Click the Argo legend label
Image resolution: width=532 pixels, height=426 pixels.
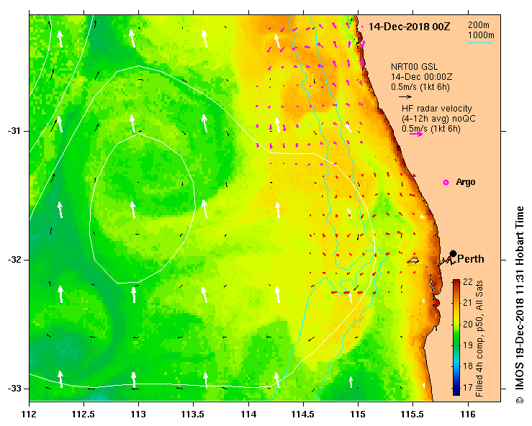click(x=466, y=182)
